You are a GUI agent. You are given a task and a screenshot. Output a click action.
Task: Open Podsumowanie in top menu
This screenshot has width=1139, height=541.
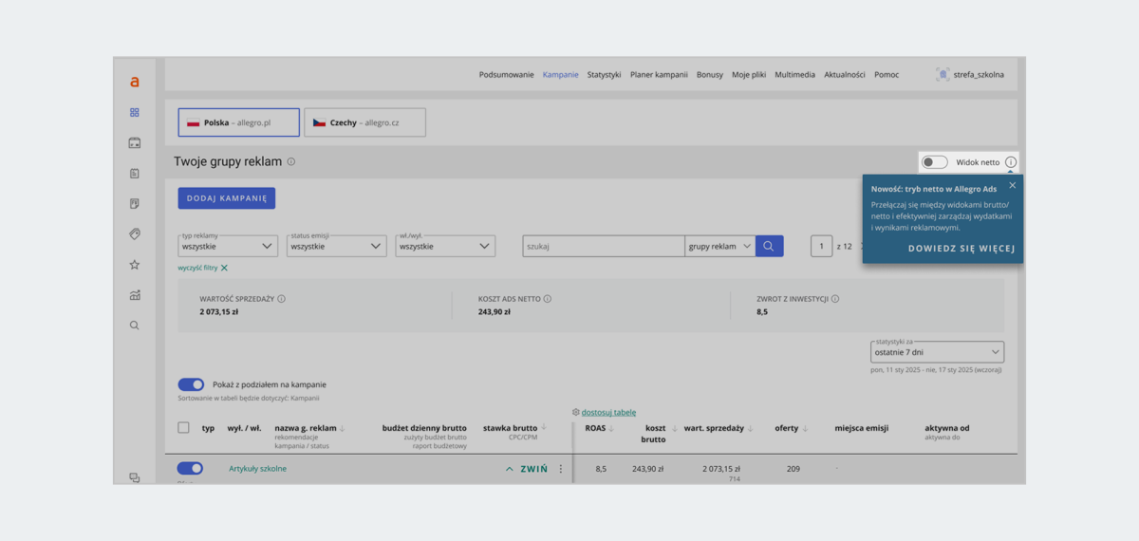(x=506, y=75)
